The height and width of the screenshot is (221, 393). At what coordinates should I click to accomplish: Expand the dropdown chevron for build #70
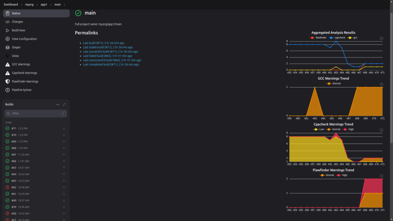point(64,135)
